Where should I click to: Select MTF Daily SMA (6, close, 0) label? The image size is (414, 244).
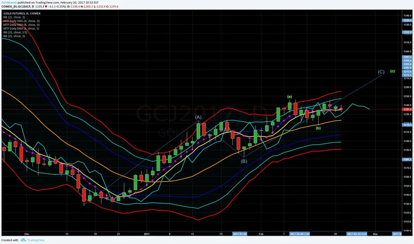(21, 21)
